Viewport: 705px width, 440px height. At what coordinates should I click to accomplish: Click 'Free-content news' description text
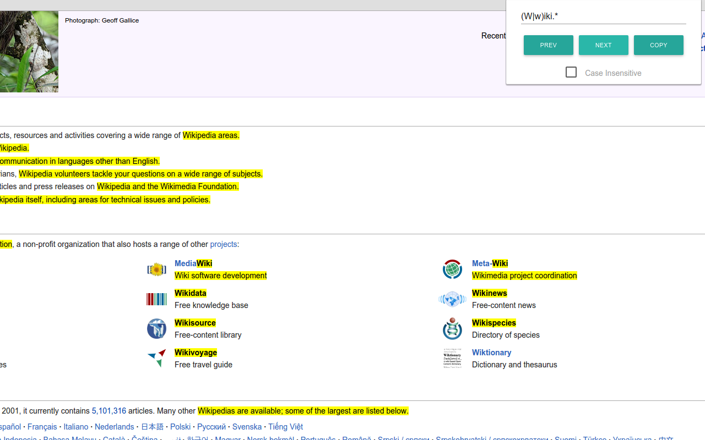click(504, 305)
